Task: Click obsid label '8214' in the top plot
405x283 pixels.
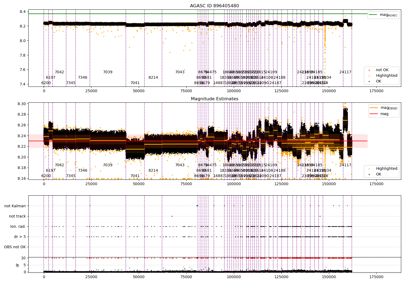Action: [153, 78]
